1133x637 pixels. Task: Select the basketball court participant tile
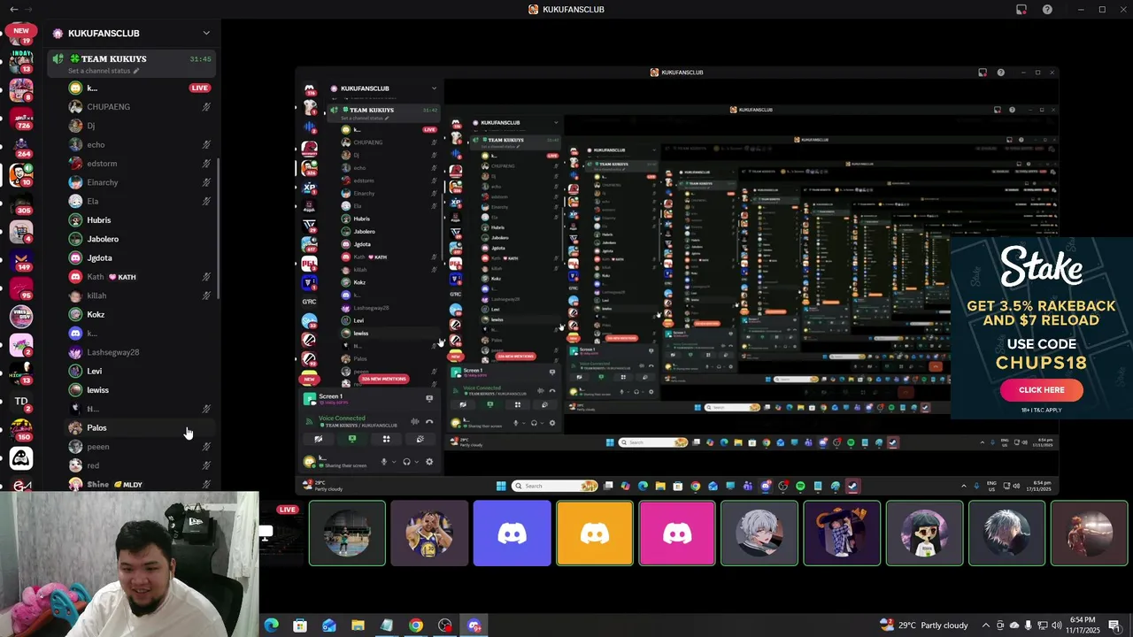pyautogui.click(x=347, y=533)
